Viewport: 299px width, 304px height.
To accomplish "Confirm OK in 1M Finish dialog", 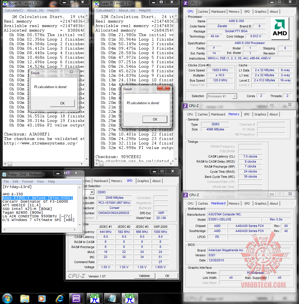I will pos(62,103).
